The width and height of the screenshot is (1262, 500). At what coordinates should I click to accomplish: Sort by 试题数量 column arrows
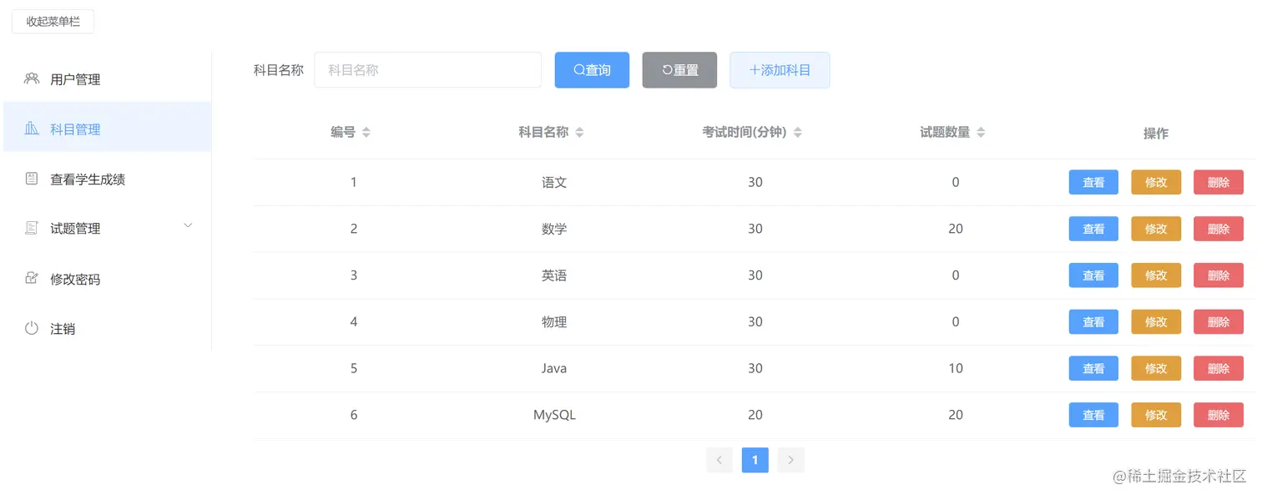pyautogui.click(x=981, y=133)
